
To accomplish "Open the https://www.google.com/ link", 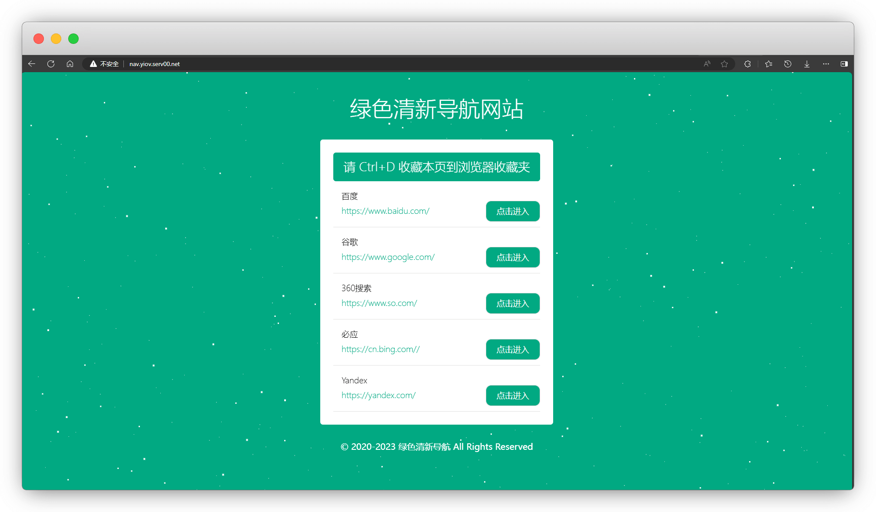I will 388,257.
